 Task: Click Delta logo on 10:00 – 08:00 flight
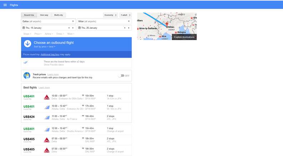(x=47, y=97)
